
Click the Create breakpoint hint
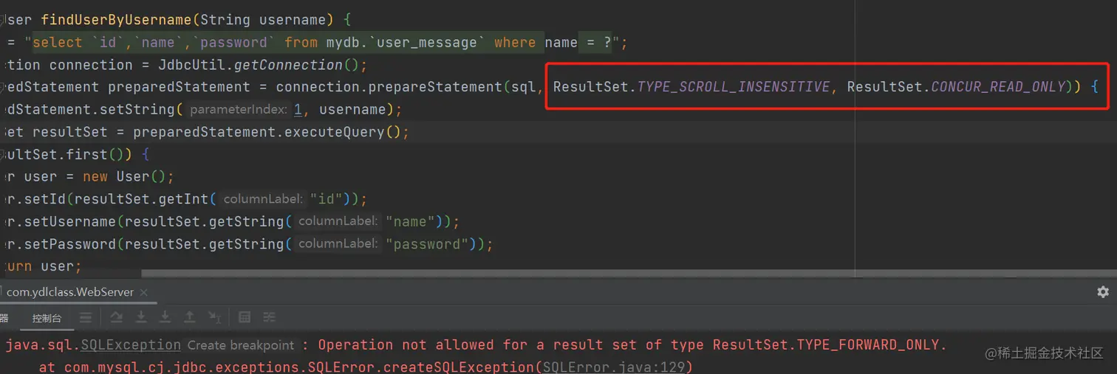(241, 345)
